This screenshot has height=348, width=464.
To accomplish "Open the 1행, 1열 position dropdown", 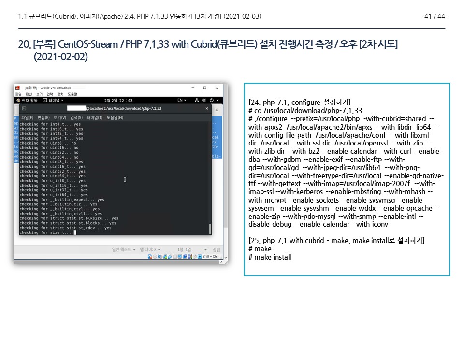I will (x=192, y=250).
